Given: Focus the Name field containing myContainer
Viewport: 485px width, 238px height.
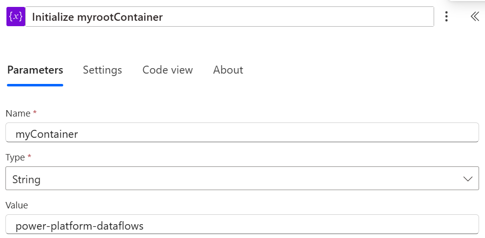Looking at the screenshot, I should pyautogui.click(x=242, y=133).
